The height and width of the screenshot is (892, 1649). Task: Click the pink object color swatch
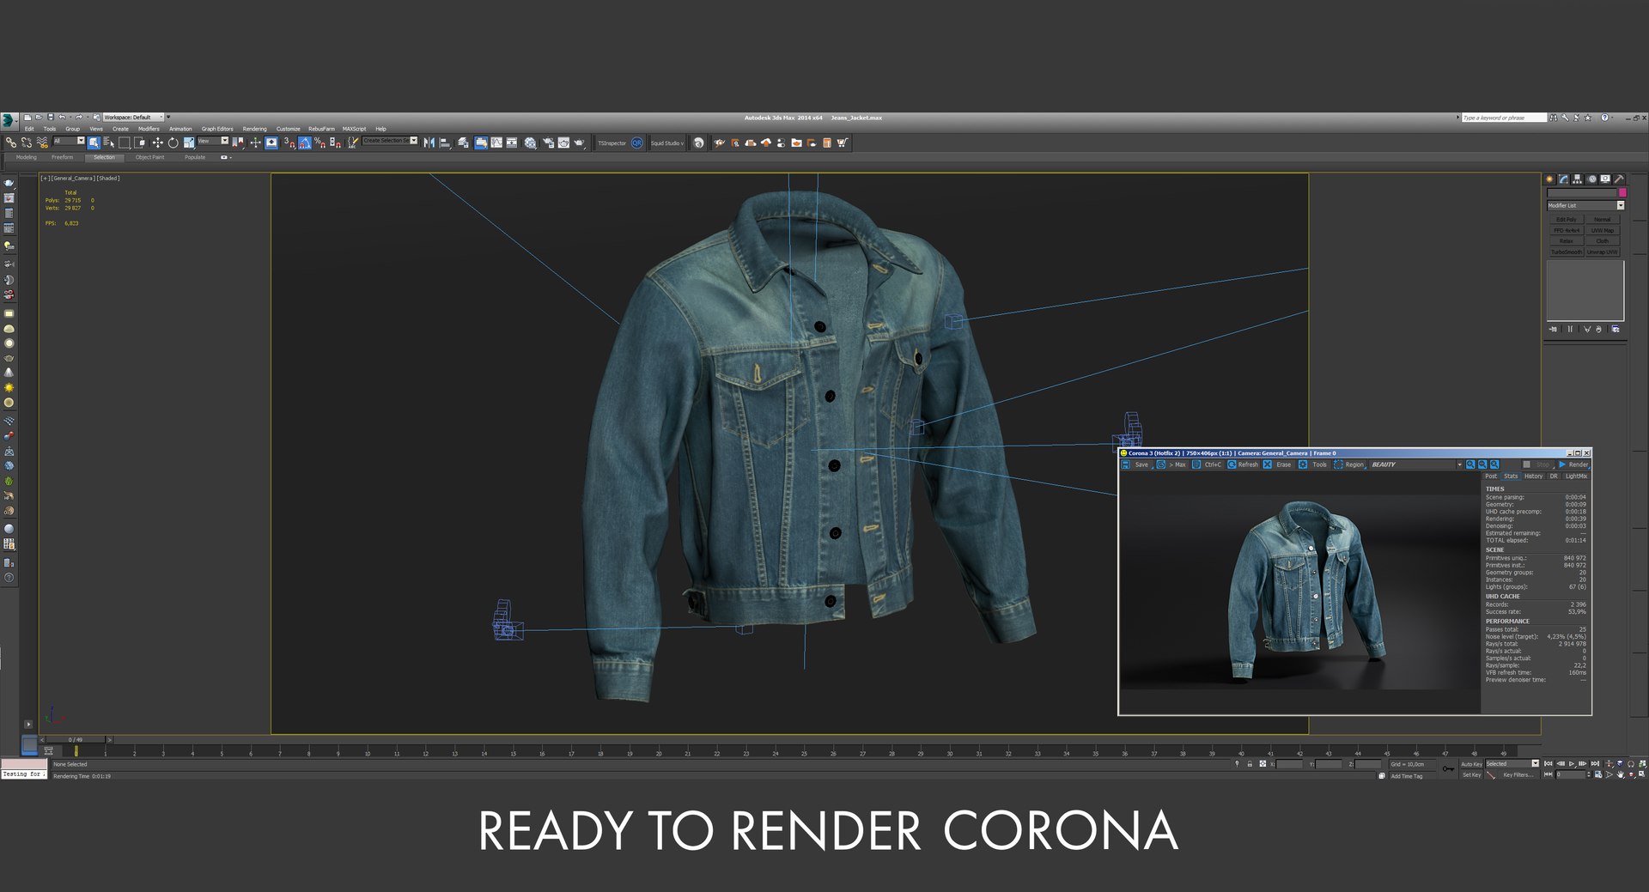click(1622, 192)
